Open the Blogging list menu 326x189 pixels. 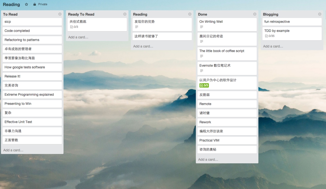(x=320, y=14)
